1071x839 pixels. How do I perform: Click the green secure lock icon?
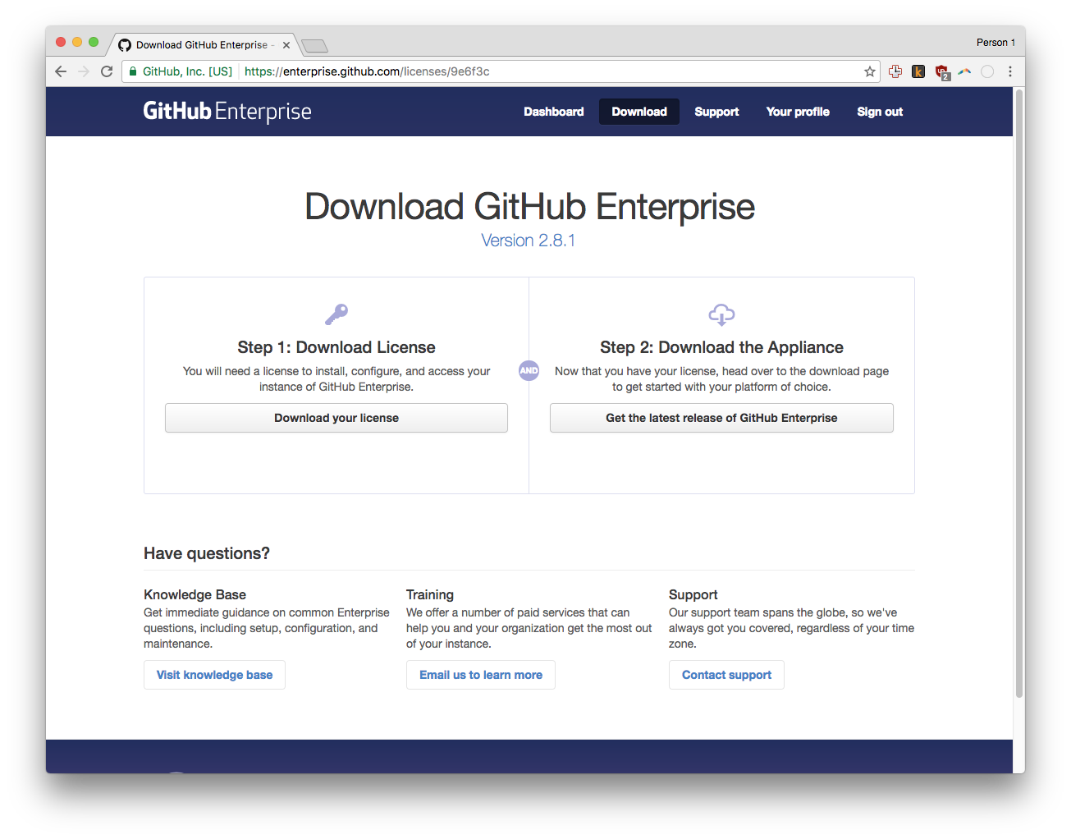point(133,71)
